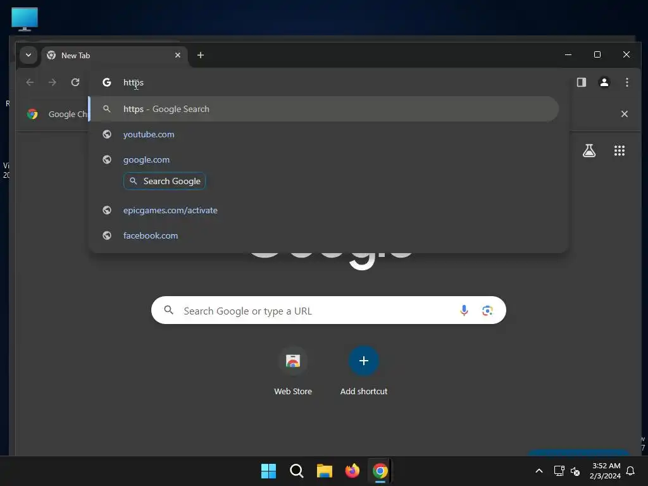Go forward with the forward arrow
648x486 pixels.
pos(52,82)
